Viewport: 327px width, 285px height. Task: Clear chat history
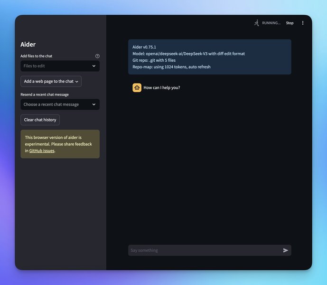coord(40,120)
